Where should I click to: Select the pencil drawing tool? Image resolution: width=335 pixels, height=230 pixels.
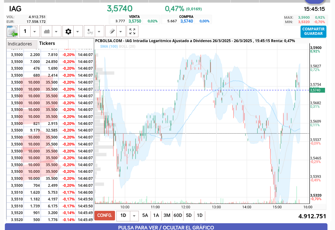(112, 31)
